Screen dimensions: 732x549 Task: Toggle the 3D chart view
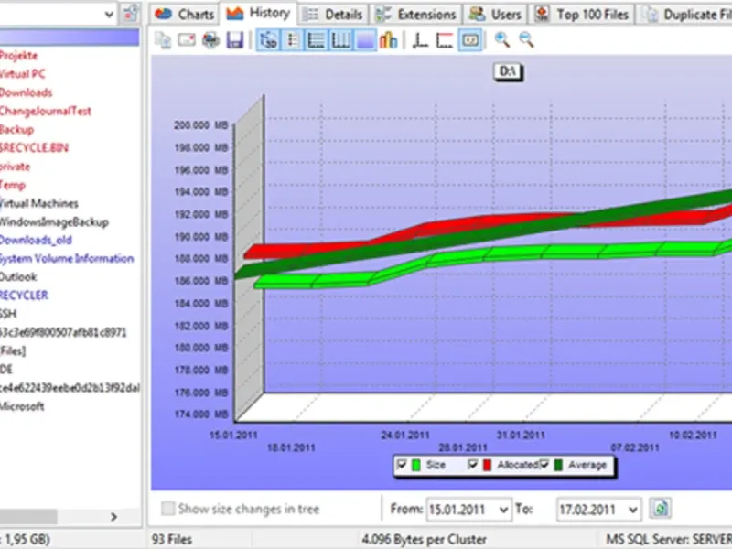268,40
